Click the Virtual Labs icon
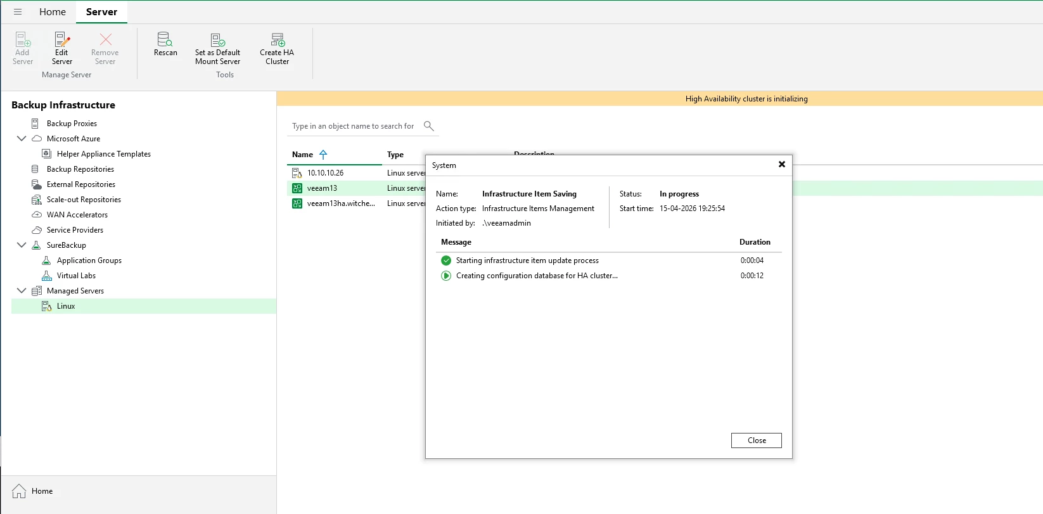 pyautogui.click(x=46, y=276)
